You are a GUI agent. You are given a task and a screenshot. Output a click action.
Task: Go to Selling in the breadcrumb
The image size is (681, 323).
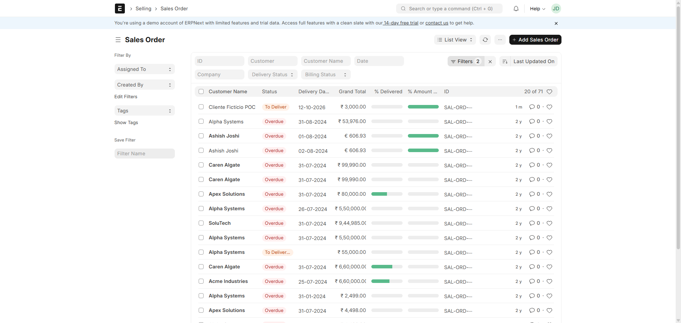point(143,9)
